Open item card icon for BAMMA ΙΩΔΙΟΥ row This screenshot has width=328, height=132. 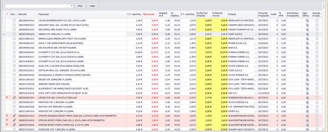tap(307, 39)
